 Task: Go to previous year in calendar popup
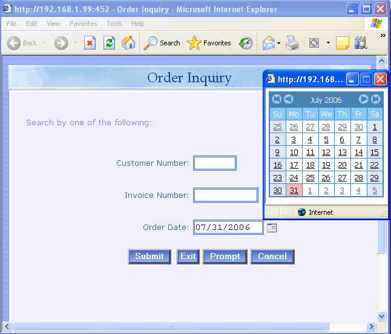point(277,99)
